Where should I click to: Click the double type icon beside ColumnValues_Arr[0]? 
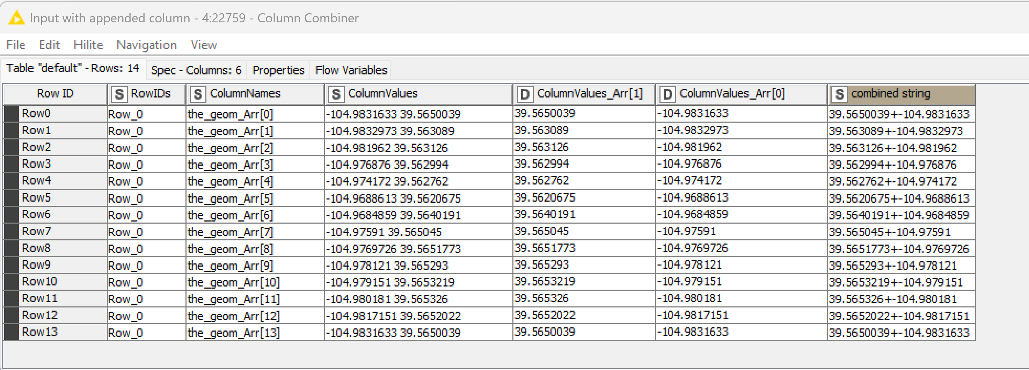667,94
